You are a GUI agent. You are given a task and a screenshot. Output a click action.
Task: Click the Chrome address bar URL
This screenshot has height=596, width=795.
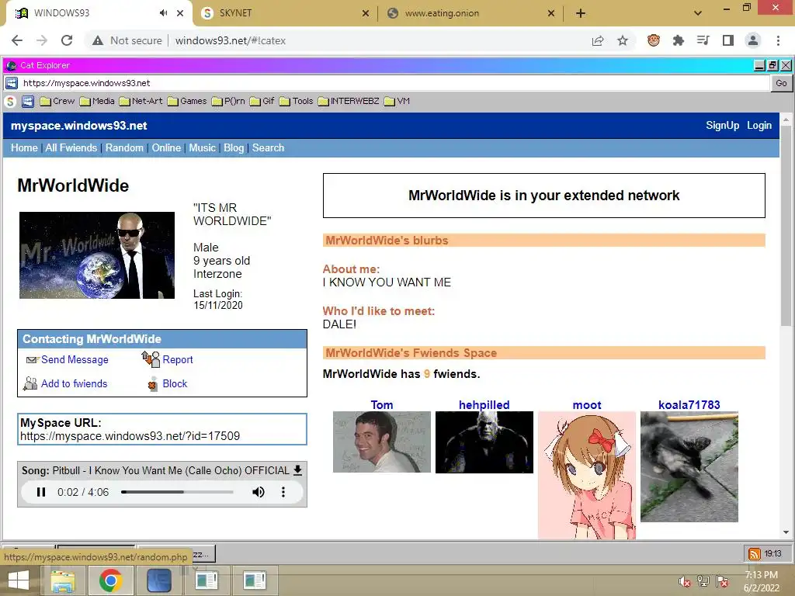[x=231, y=40]
